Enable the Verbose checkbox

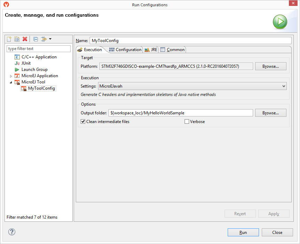(187, 122)
